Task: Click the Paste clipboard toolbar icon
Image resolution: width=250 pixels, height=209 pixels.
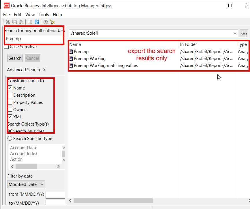Action: coord(21,22)
